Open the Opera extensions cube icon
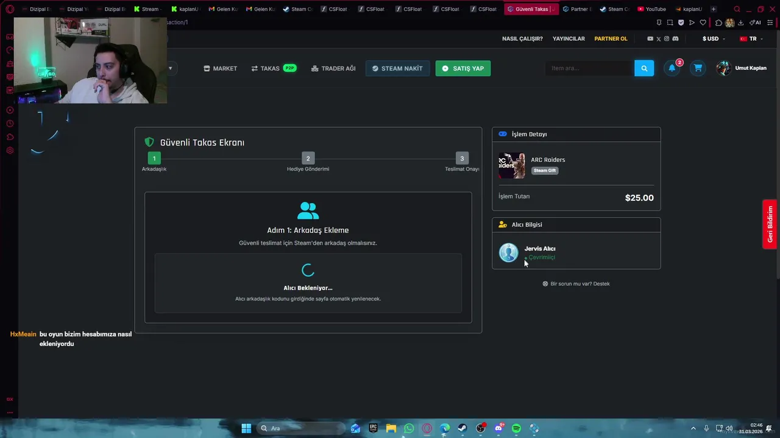Image resolution: width=780 pixels, height=438 pixels. click(x=718, y=23)
